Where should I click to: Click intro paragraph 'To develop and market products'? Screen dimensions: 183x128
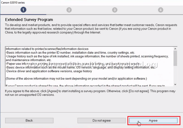tap(91, 29)
